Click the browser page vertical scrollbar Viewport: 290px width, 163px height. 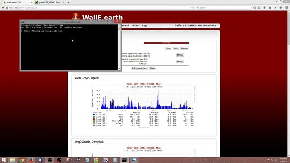click(289, 83)
